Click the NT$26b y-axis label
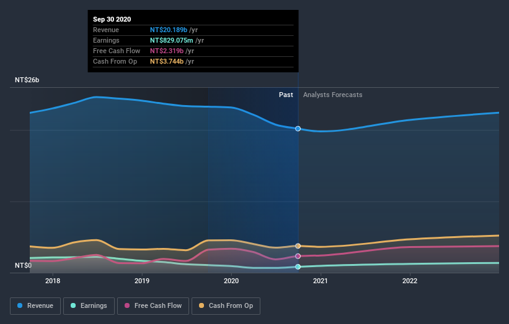The height and width of the screenshot is (324, 509). coord(27,80)
